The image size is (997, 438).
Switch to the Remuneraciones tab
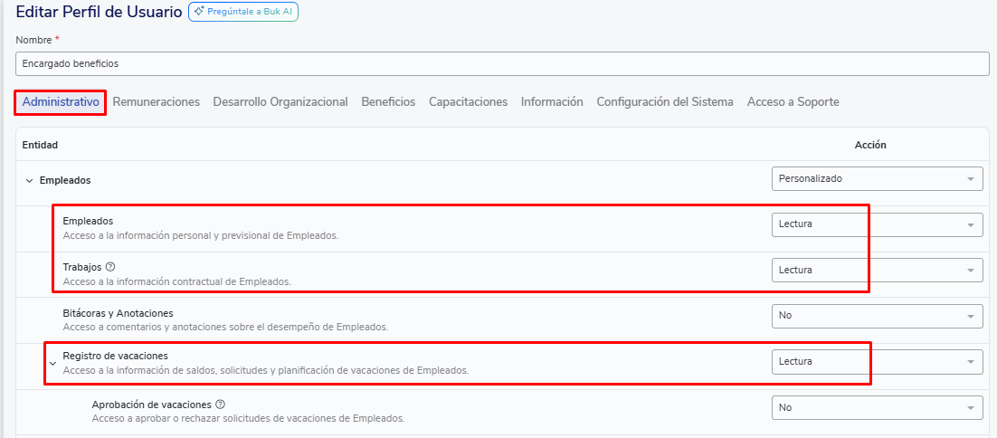pyautogui.click(x=156, y=102)
